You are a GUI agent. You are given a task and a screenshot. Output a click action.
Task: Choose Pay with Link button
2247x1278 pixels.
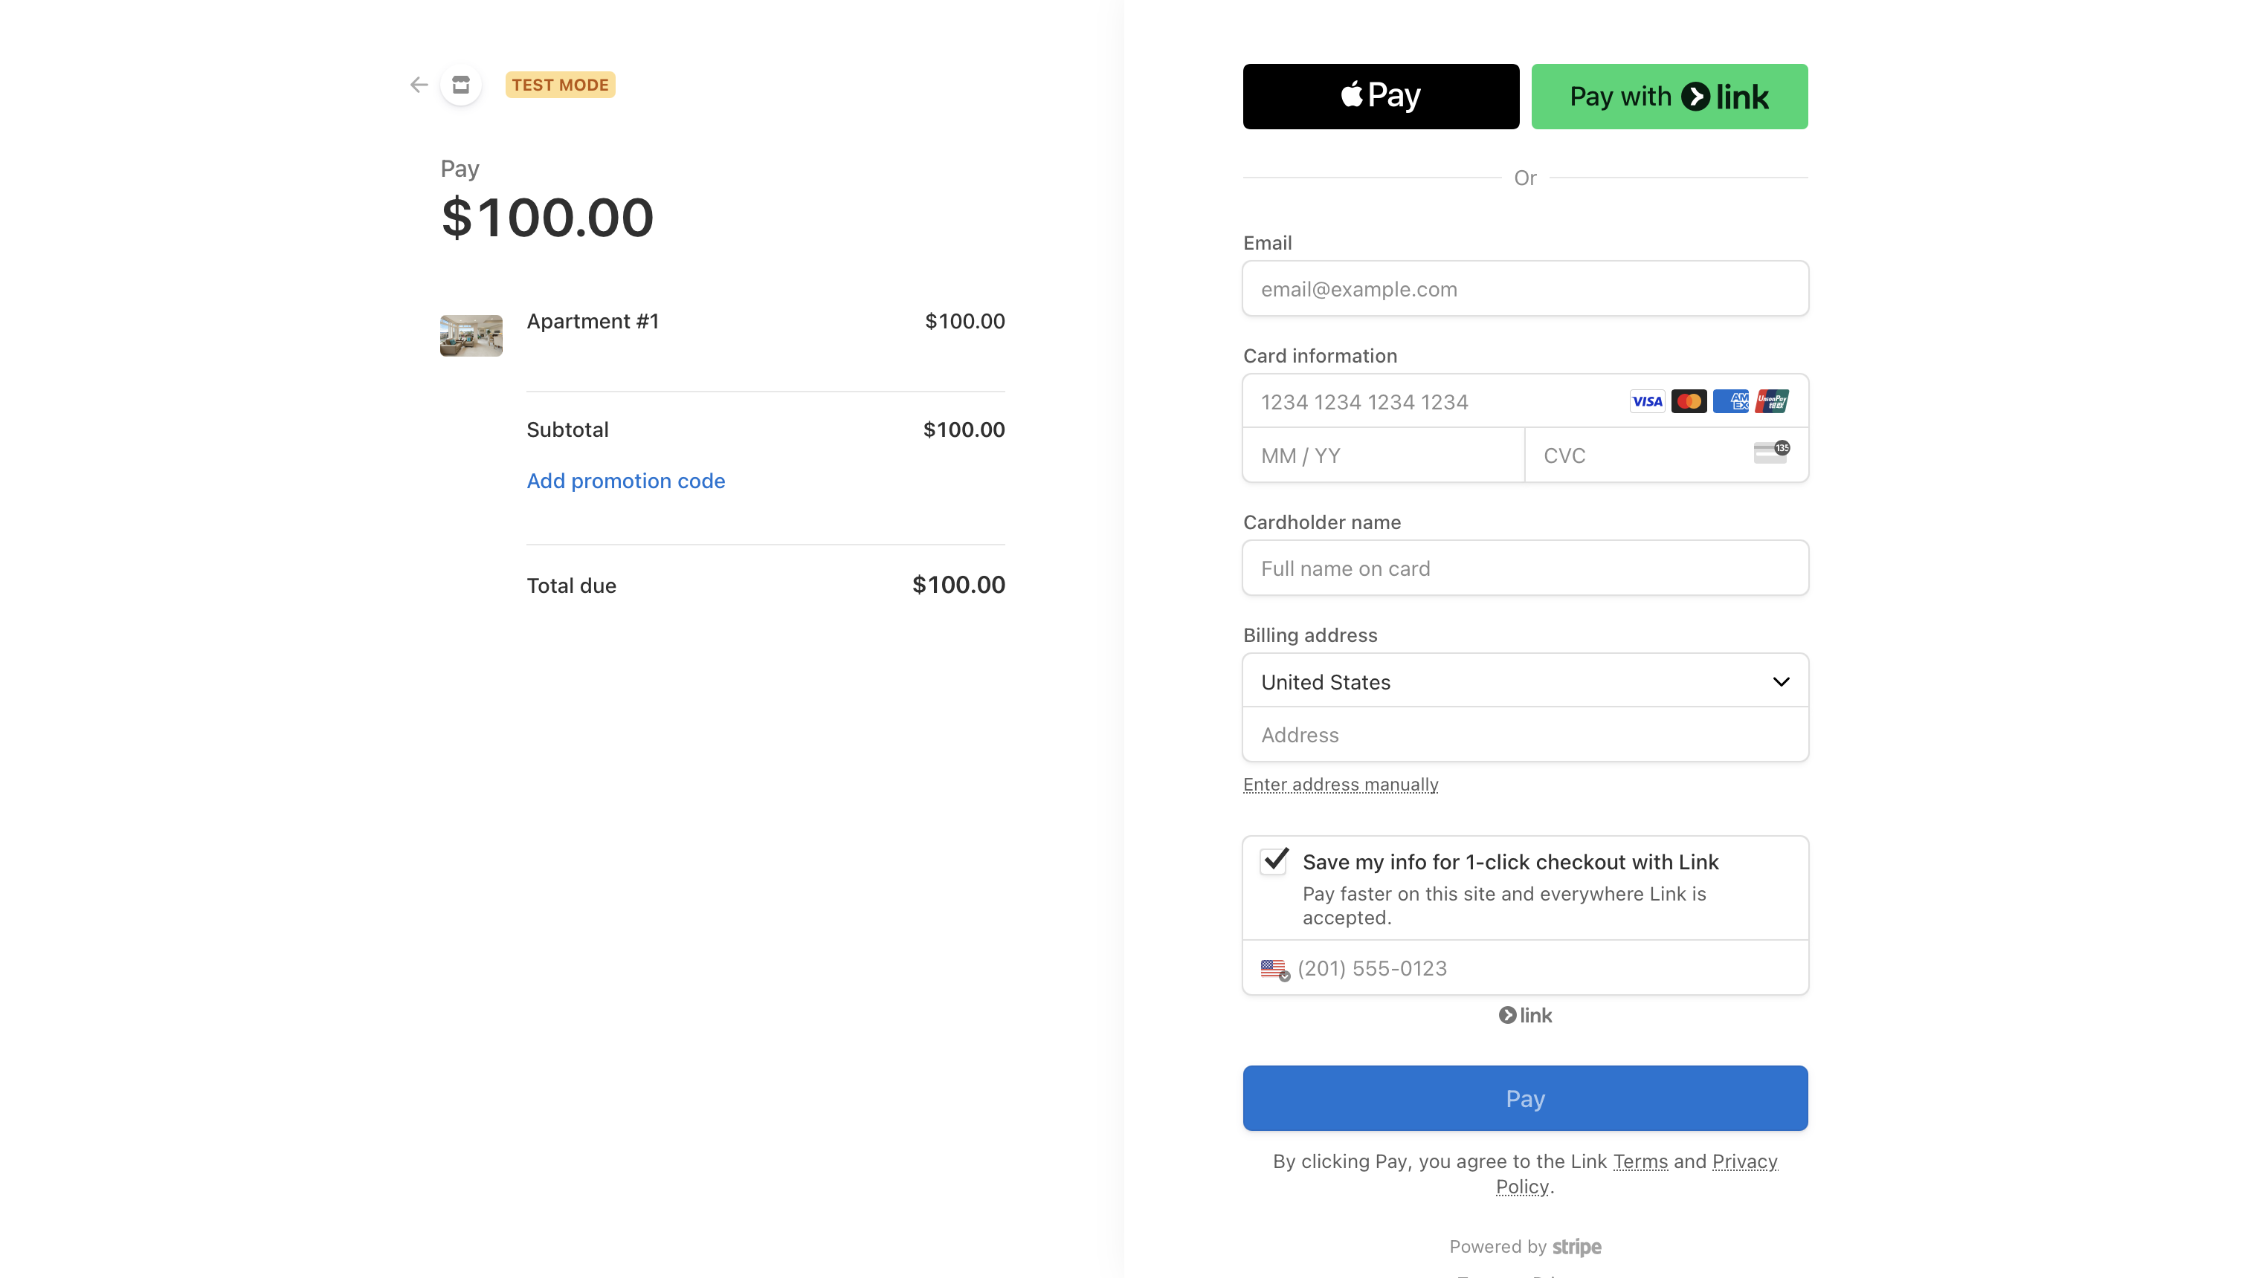pyautogui.click(x=1669, y=97)
